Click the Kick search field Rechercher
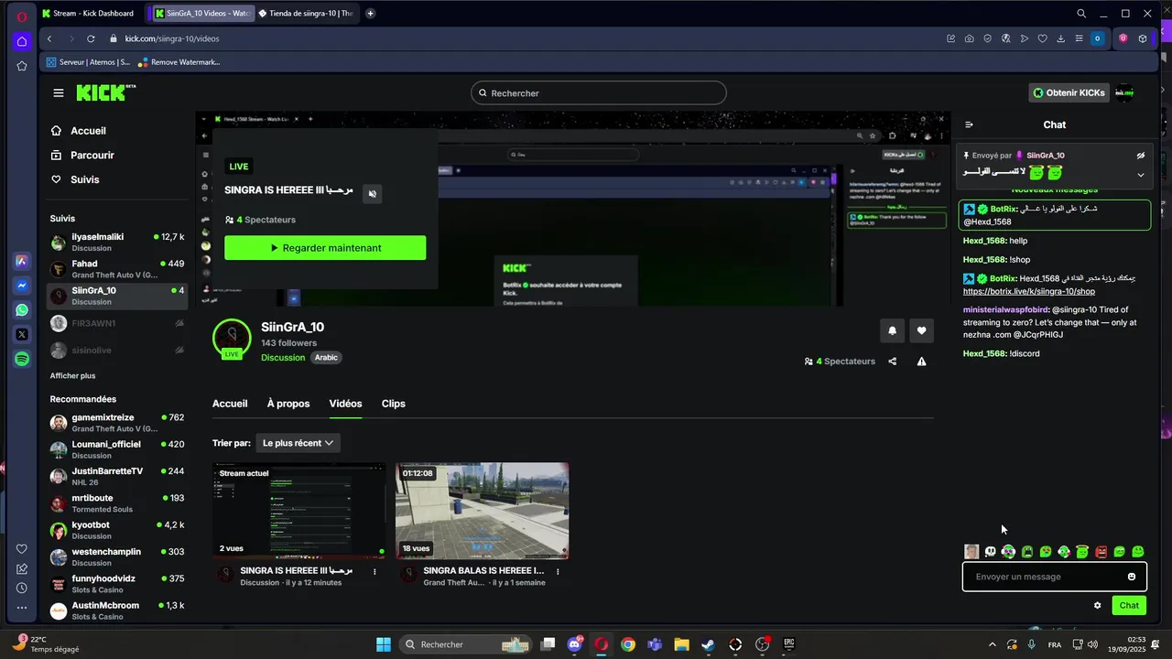The width and height of the screenshot is (1172, 659). click(x=599, y=93)
